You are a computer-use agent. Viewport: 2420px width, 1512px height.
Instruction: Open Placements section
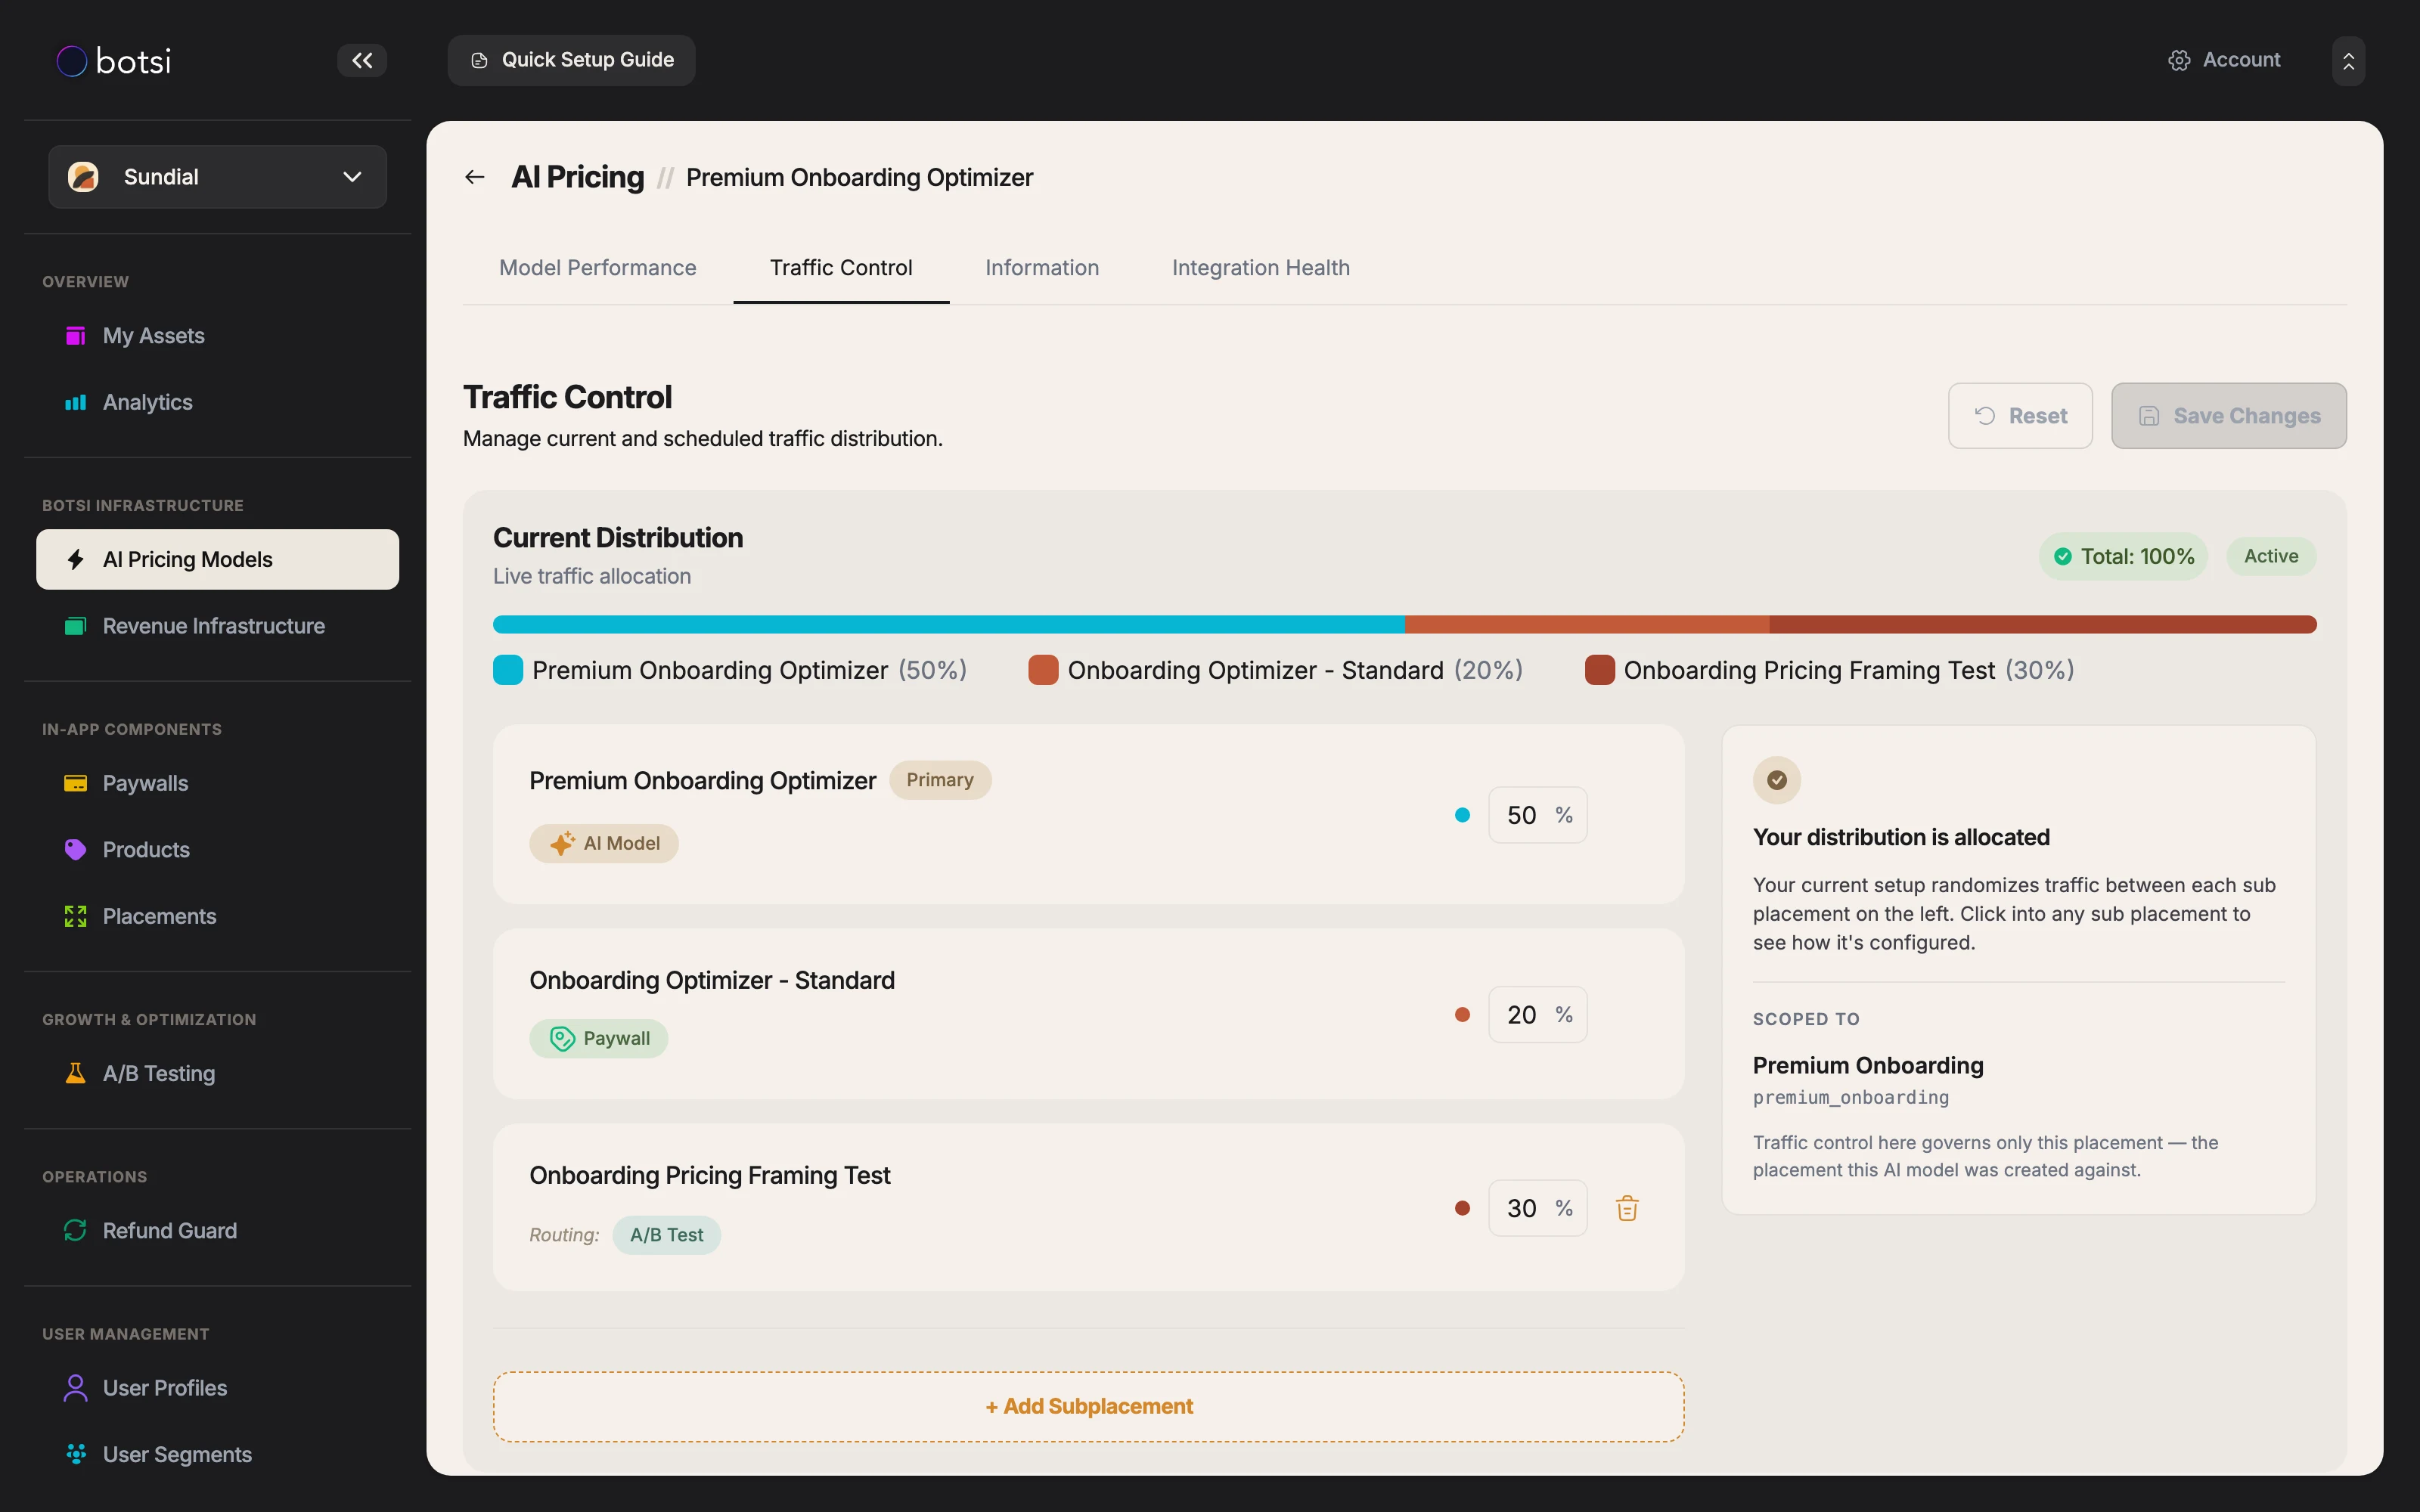tap(218, 916)
